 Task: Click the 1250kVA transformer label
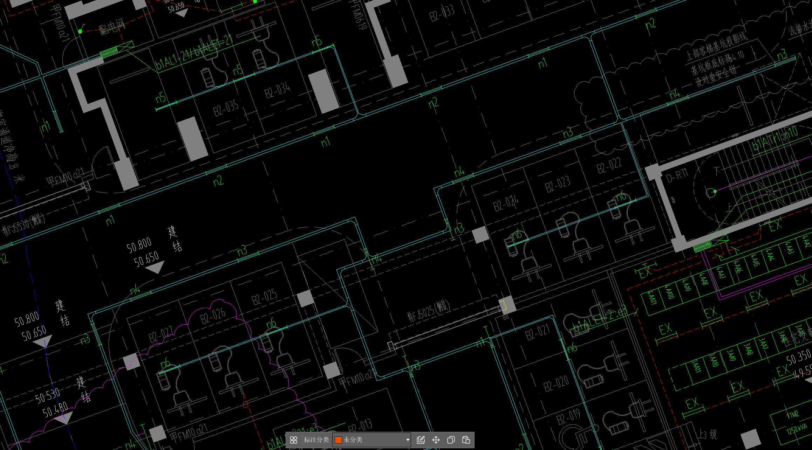click(x=797, y=429)
